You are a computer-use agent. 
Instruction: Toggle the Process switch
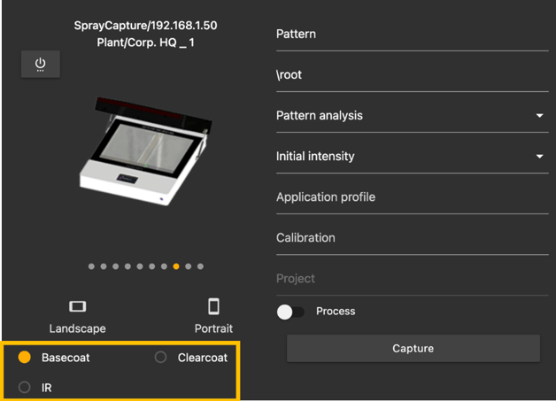click(291, 312)
